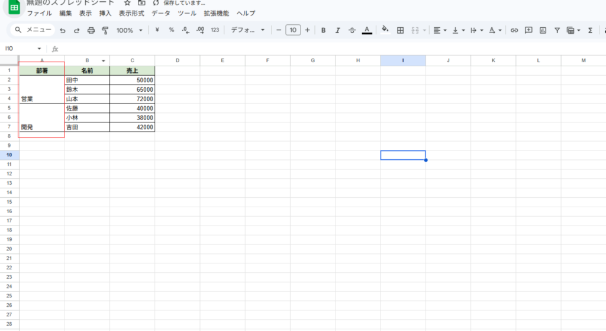
Task: Toggle strikethrough formatting
Action: (x=352, y=30)
